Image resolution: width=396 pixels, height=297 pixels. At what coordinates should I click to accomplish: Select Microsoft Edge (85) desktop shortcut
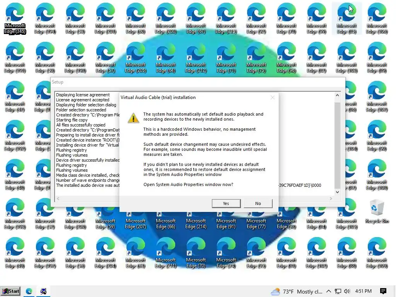[x=347, y=19]
